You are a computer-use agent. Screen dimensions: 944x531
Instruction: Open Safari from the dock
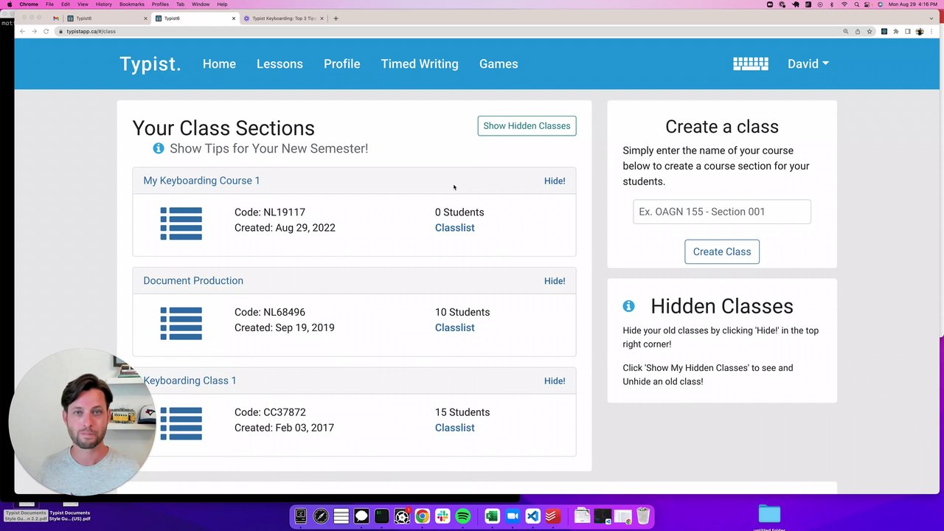[321, 516]
